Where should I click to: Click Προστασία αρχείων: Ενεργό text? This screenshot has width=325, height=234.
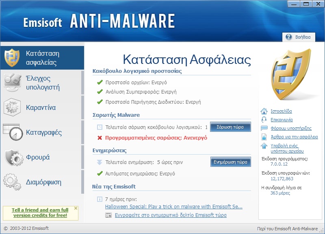pos(136,83)
